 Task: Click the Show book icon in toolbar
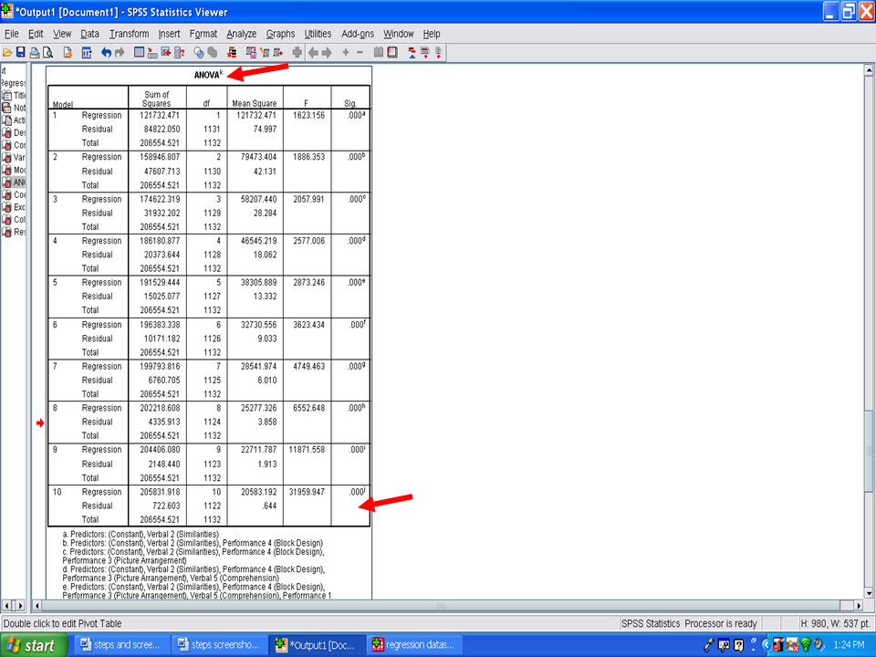pos(379,53)
